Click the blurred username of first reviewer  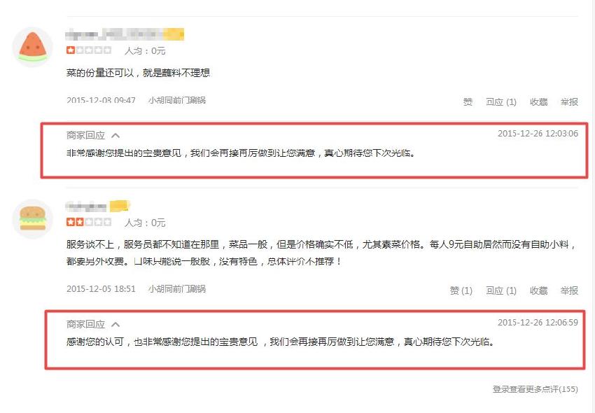114,34
